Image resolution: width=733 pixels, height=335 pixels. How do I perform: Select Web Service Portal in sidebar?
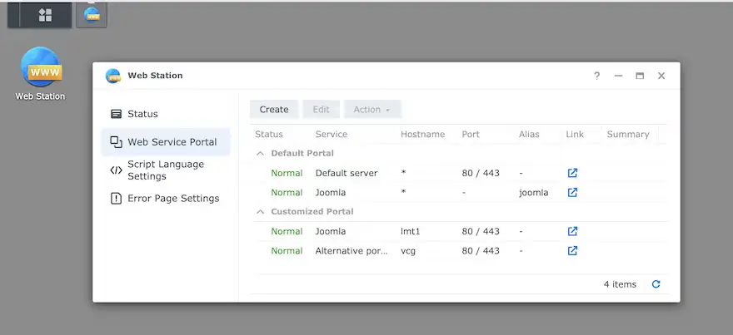click(172, 142)
